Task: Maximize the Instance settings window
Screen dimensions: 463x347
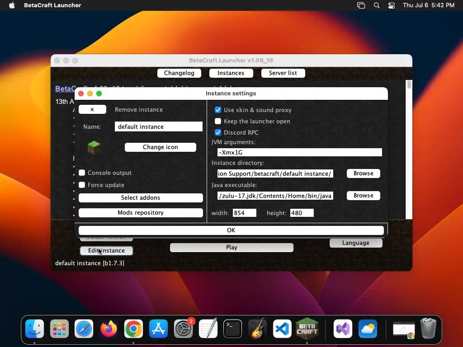Action: 99,94
